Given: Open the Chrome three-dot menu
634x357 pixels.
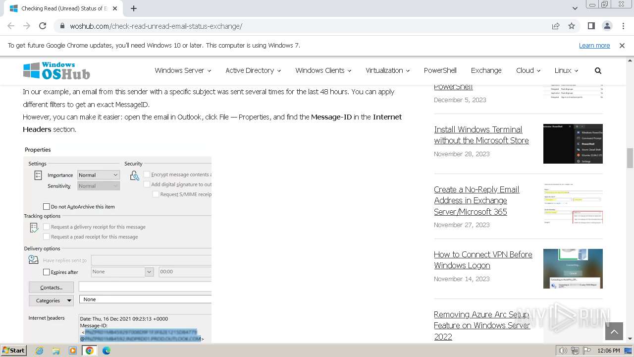Looking at the screenshot, I should [x=622, y=26].
